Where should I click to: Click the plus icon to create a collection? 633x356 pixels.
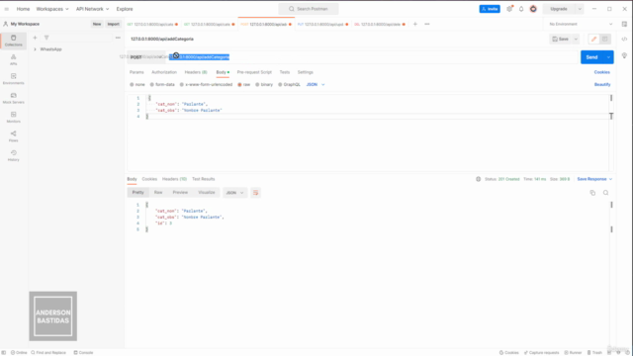coord(35,38)
